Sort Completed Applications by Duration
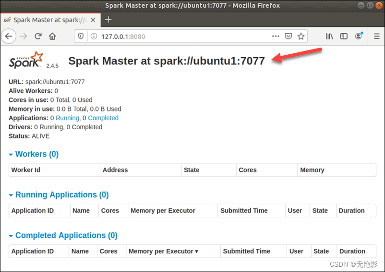Viewport: 385px width, 272px height. pyautogui.click(x=352, y=251)
